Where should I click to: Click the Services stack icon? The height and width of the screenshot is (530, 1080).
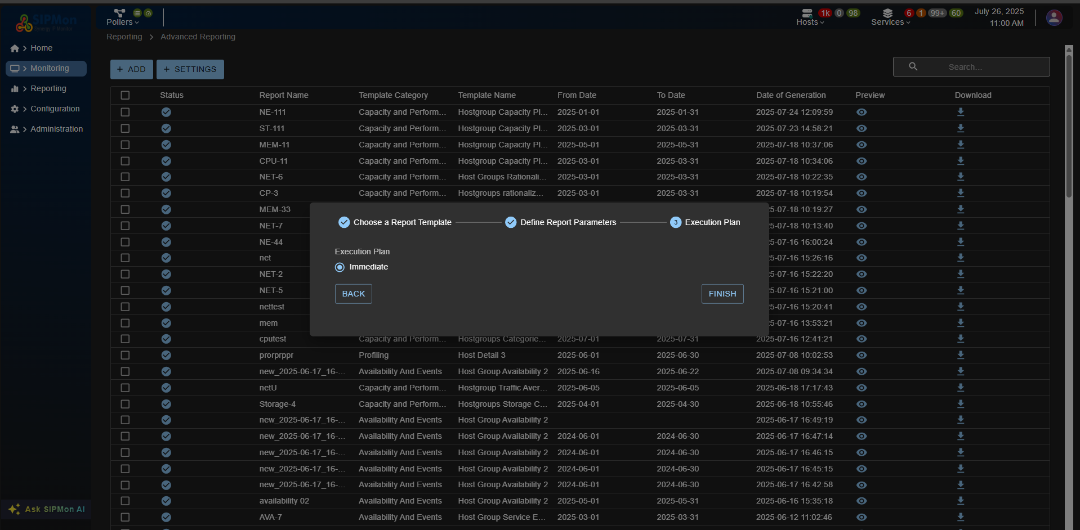887,14
